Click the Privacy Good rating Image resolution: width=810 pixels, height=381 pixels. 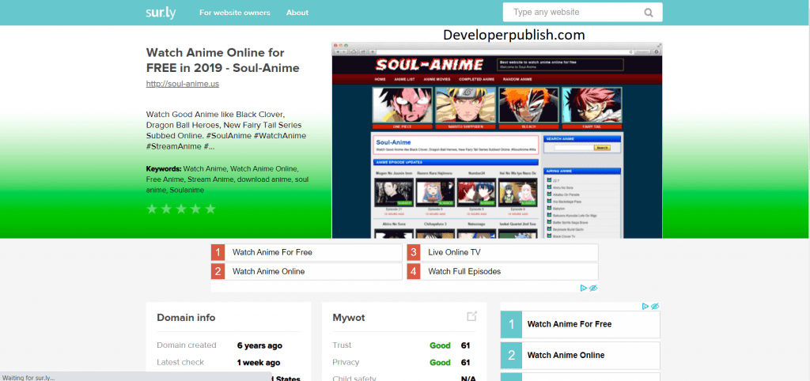[440, 362]
